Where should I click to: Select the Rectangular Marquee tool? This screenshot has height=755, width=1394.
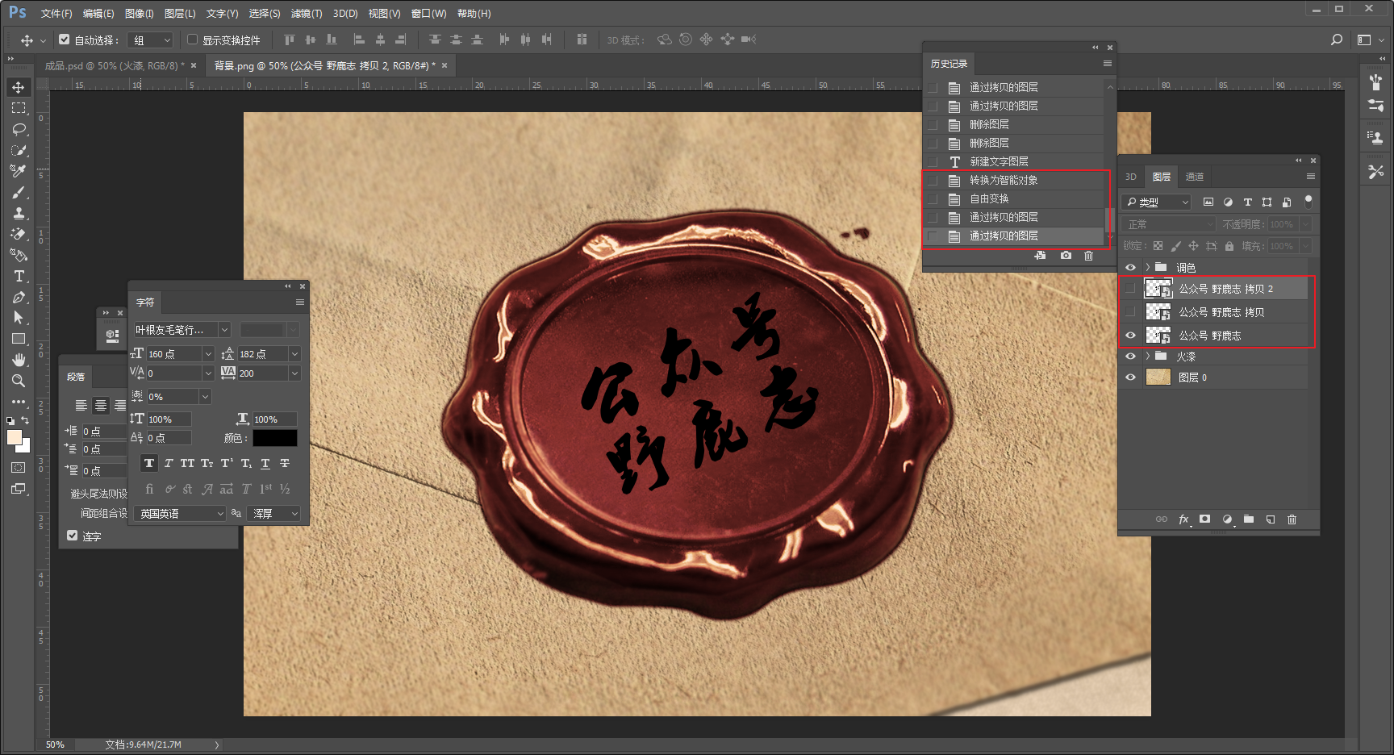(x=19, y=108)
